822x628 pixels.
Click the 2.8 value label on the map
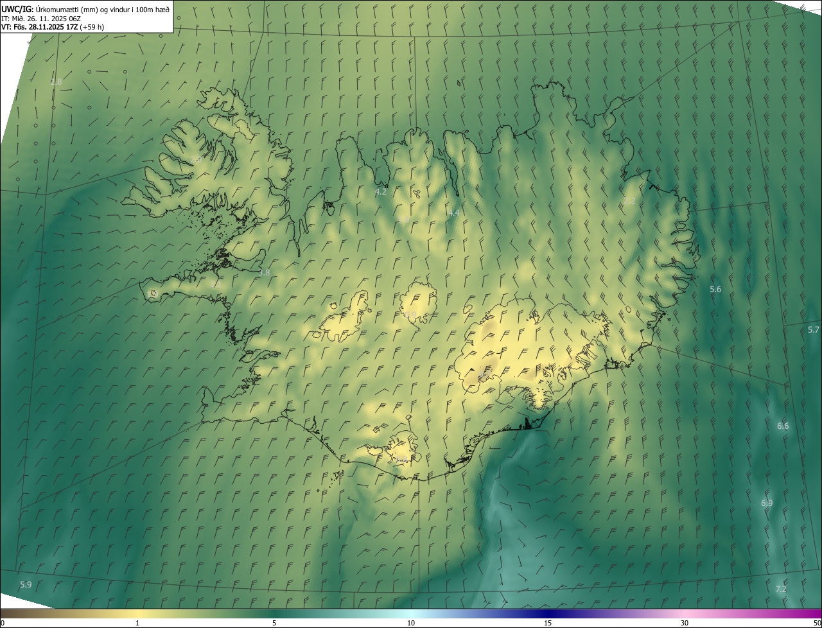(x=57, y=82)
